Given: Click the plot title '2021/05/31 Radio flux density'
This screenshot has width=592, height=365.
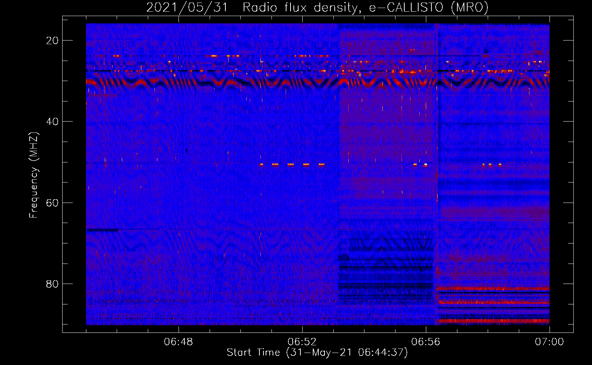Looking at the screenshot, I should pyautogui.click(x=317, y=7).
